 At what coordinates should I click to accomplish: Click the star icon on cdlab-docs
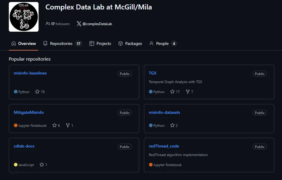(x=42, y=165)
